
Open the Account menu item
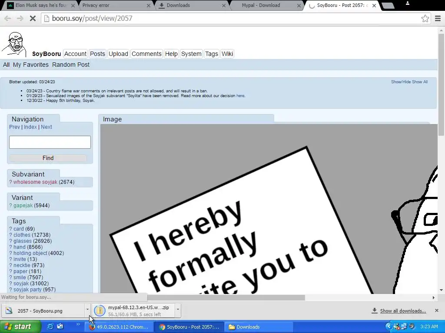75,54
